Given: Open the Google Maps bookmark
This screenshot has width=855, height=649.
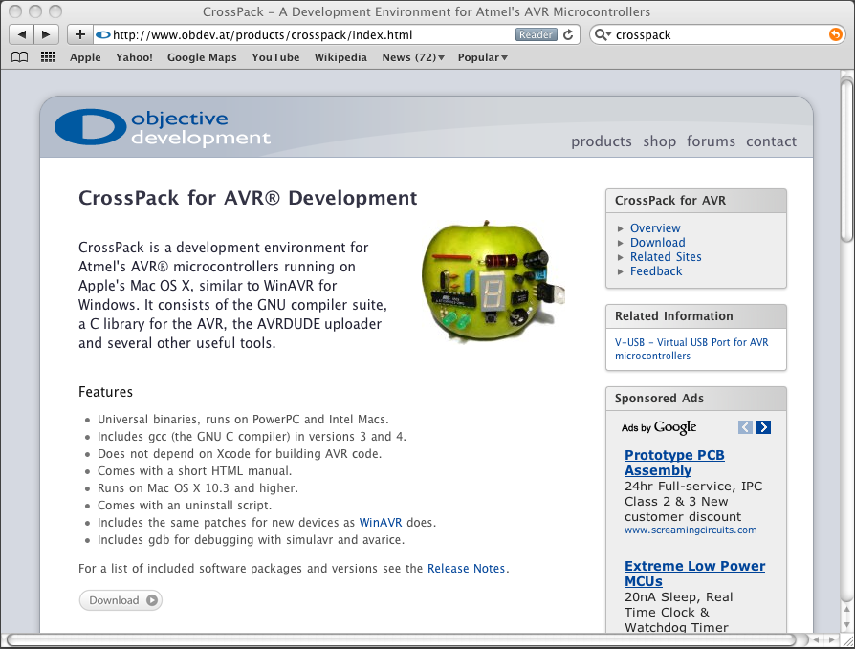Looking at the screenshot, I should tap(202, 57).
